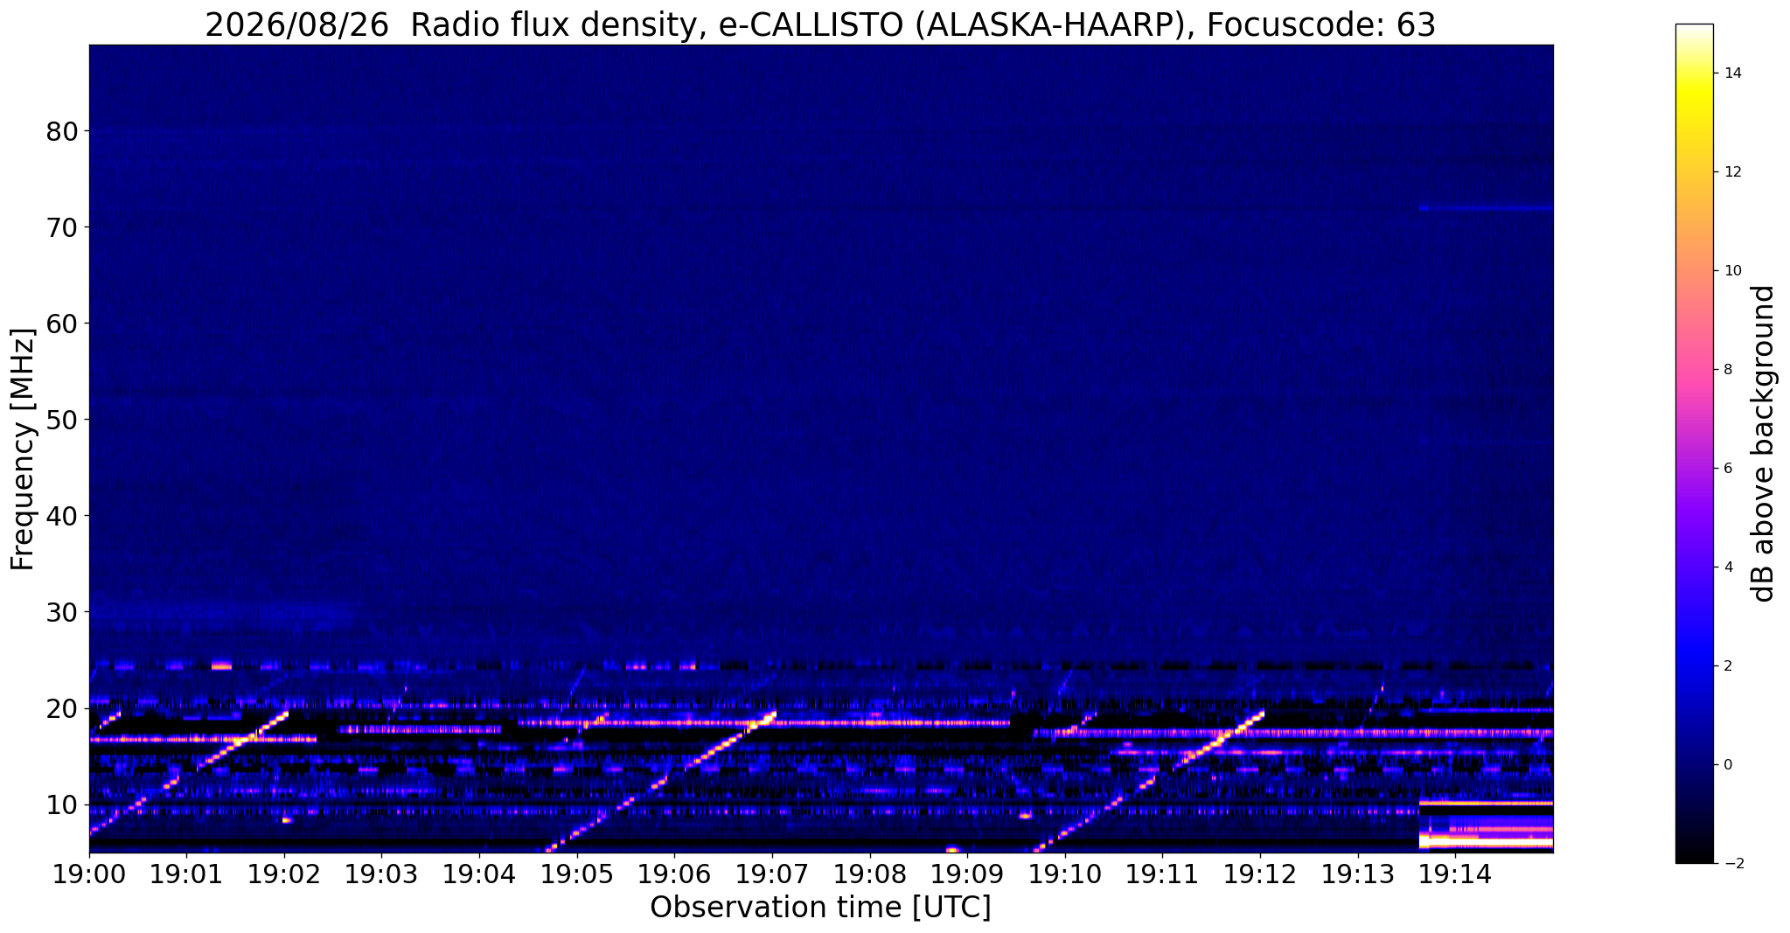Click the 50 MHz frequency tick label
Viewport: 1790px width, 933px height.
tap(62, 420)
